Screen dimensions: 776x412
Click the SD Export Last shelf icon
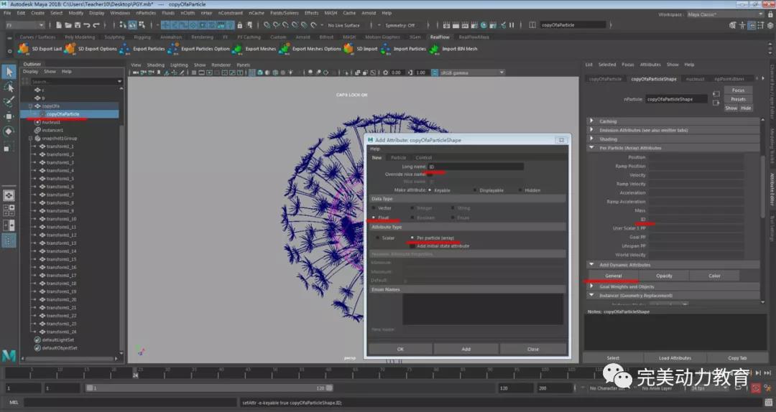click(x=24, y=49)
